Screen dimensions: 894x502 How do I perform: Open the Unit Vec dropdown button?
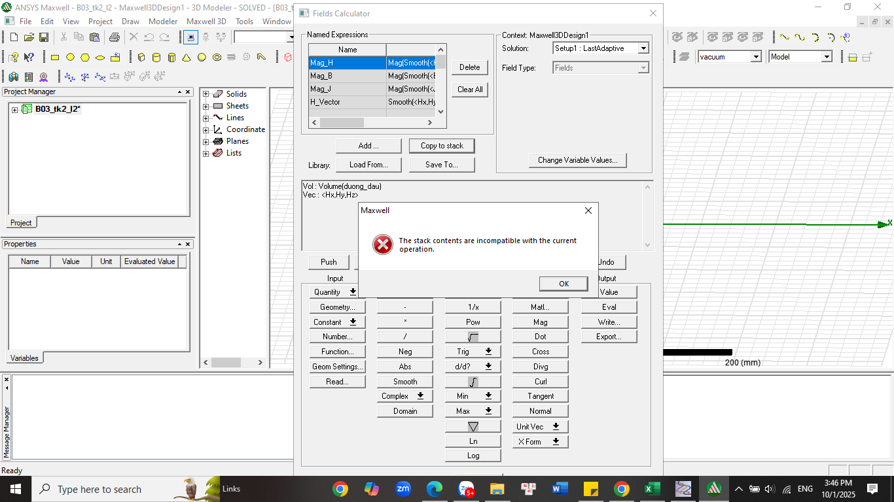pyautogui.click(x=541, y=427)
